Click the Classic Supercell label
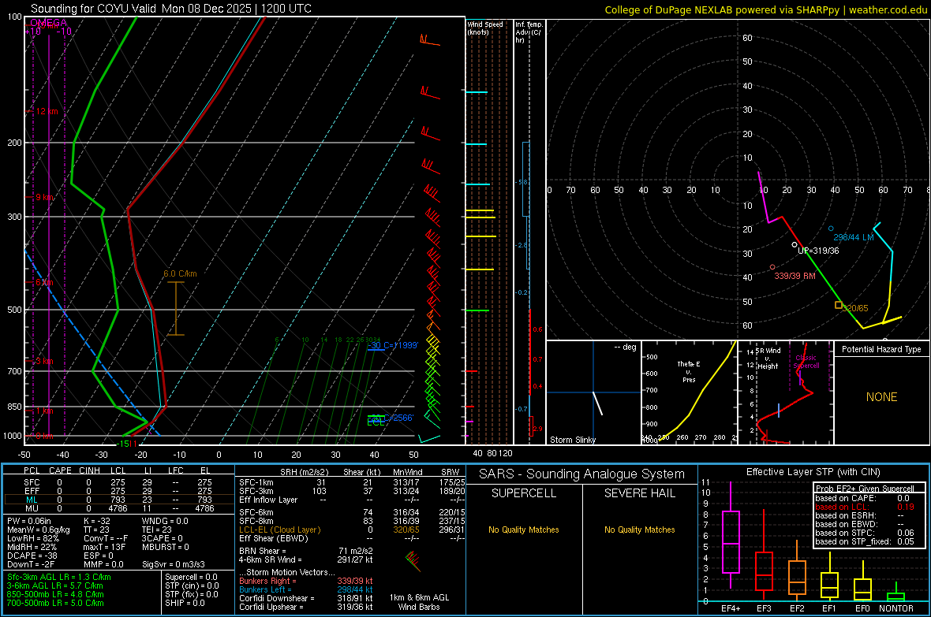Viewport: 931px width, 617px height. [806, 362]
